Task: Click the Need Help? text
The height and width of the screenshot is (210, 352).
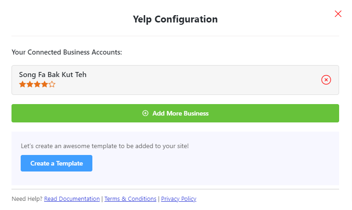Action: [x=27, y=199]
